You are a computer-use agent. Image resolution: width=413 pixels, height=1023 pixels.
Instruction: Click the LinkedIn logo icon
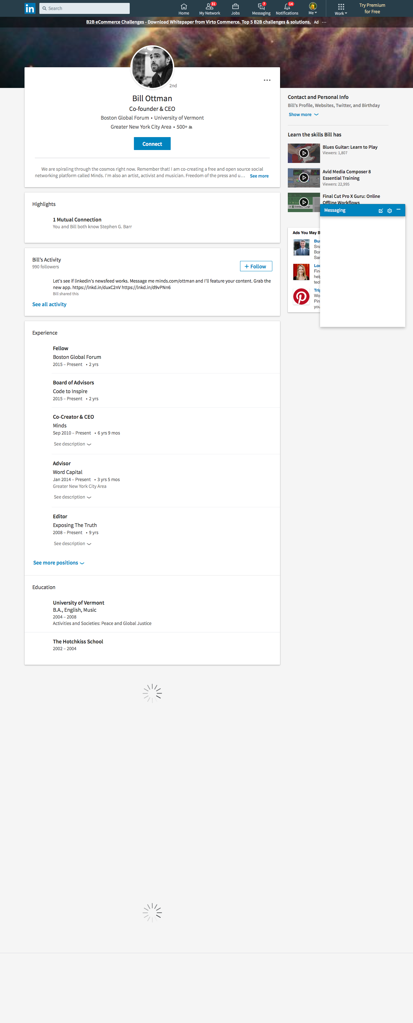click(30, 8)
